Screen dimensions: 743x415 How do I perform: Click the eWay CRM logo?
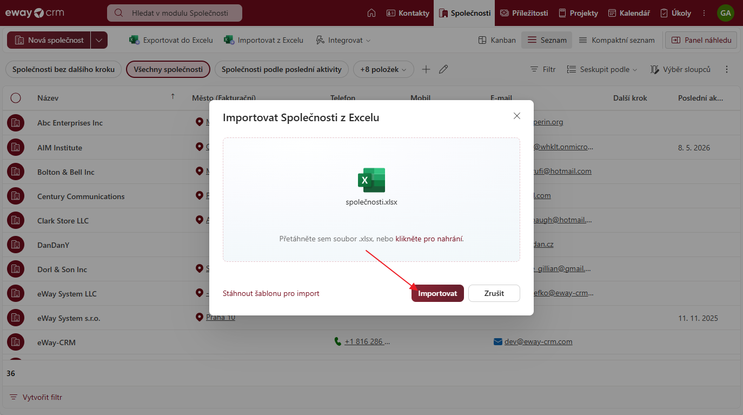pyautogui.click(x=34, y=13)
